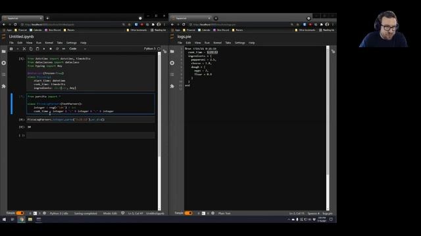Open new browser tab in right window
The width and height of the screenshot is (421, 236).
click(x=216, y=18)
